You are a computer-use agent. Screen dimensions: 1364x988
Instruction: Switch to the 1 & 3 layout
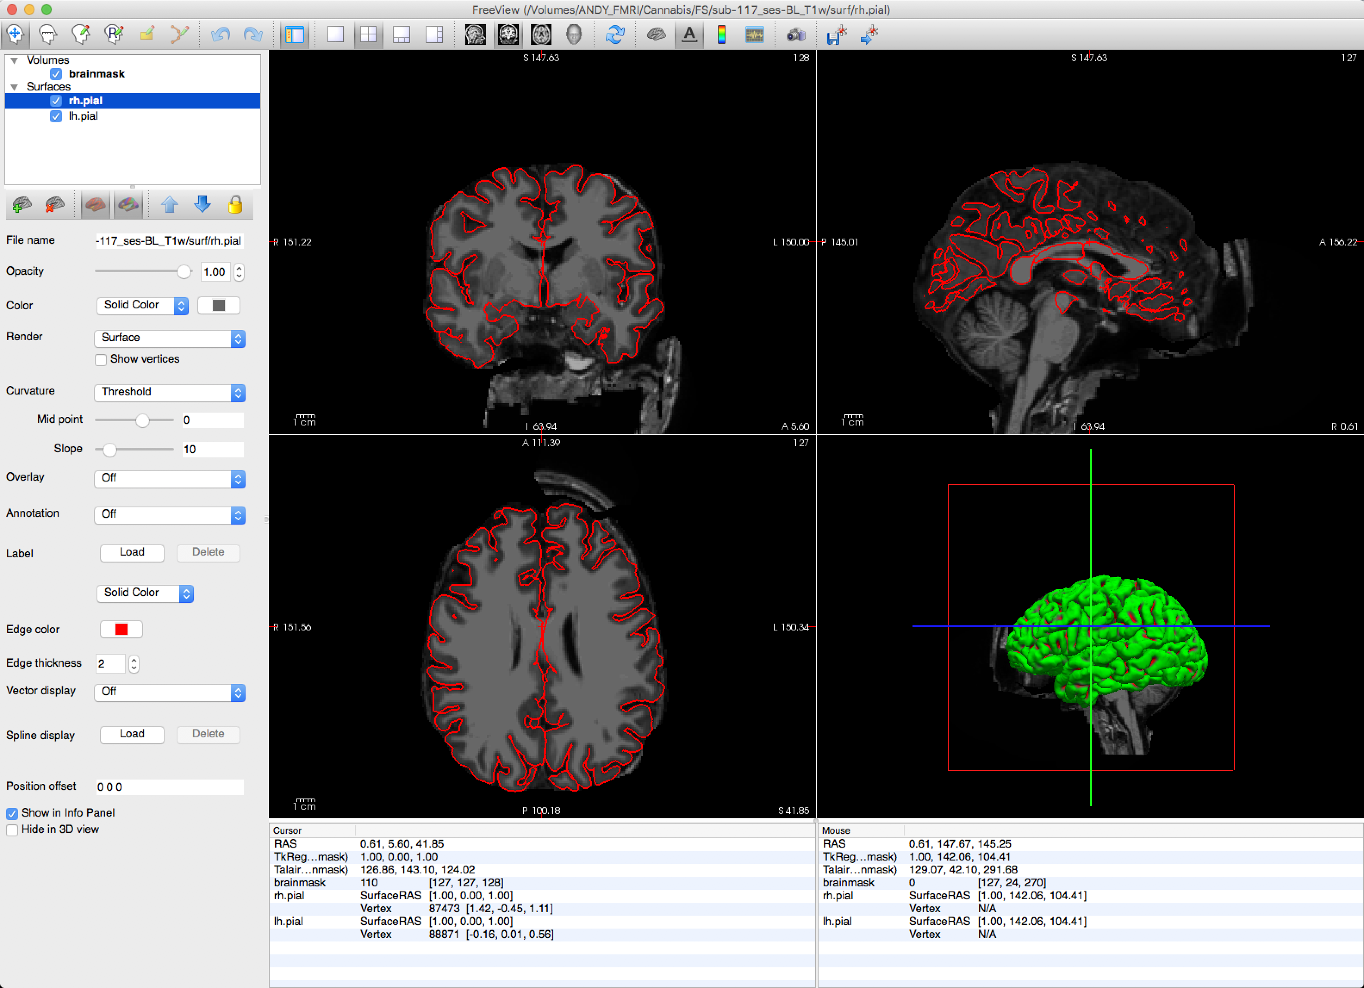[401, 34]
